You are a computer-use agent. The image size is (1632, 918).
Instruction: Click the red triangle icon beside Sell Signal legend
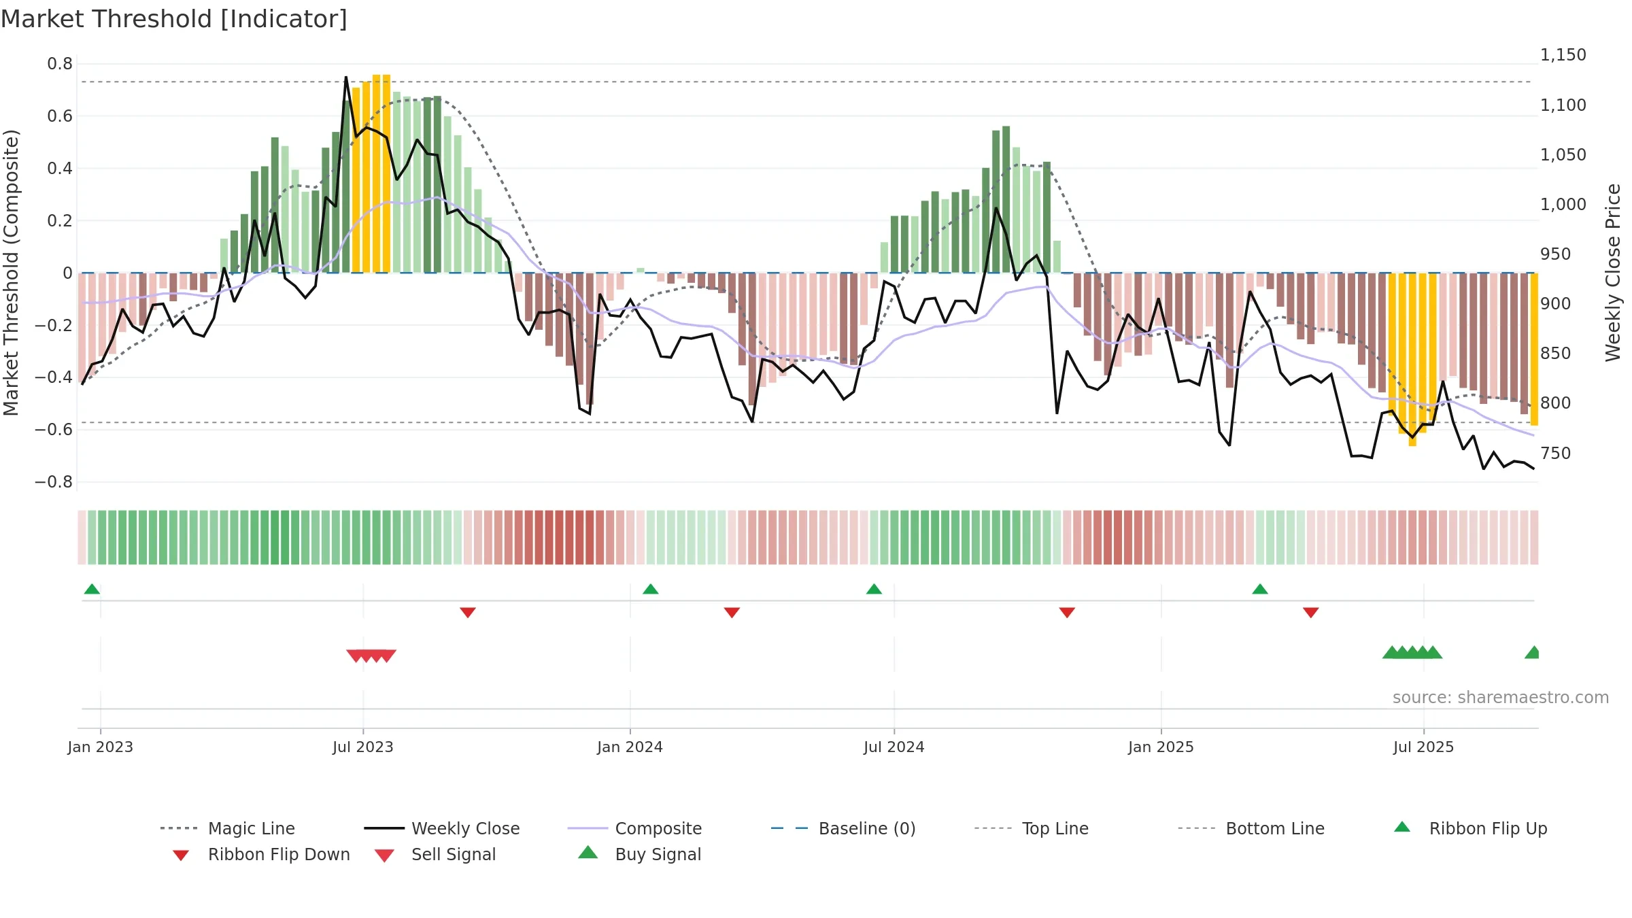(384, 855)
